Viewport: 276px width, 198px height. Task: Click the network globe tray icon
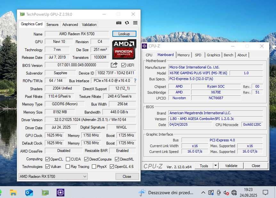pos(234,193)
